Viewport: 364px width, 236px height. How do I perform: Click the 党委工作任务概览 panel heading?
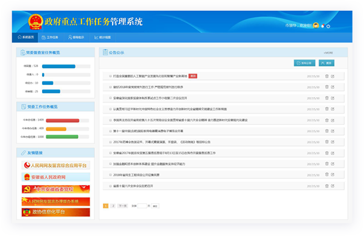click(x=43, y=107)
